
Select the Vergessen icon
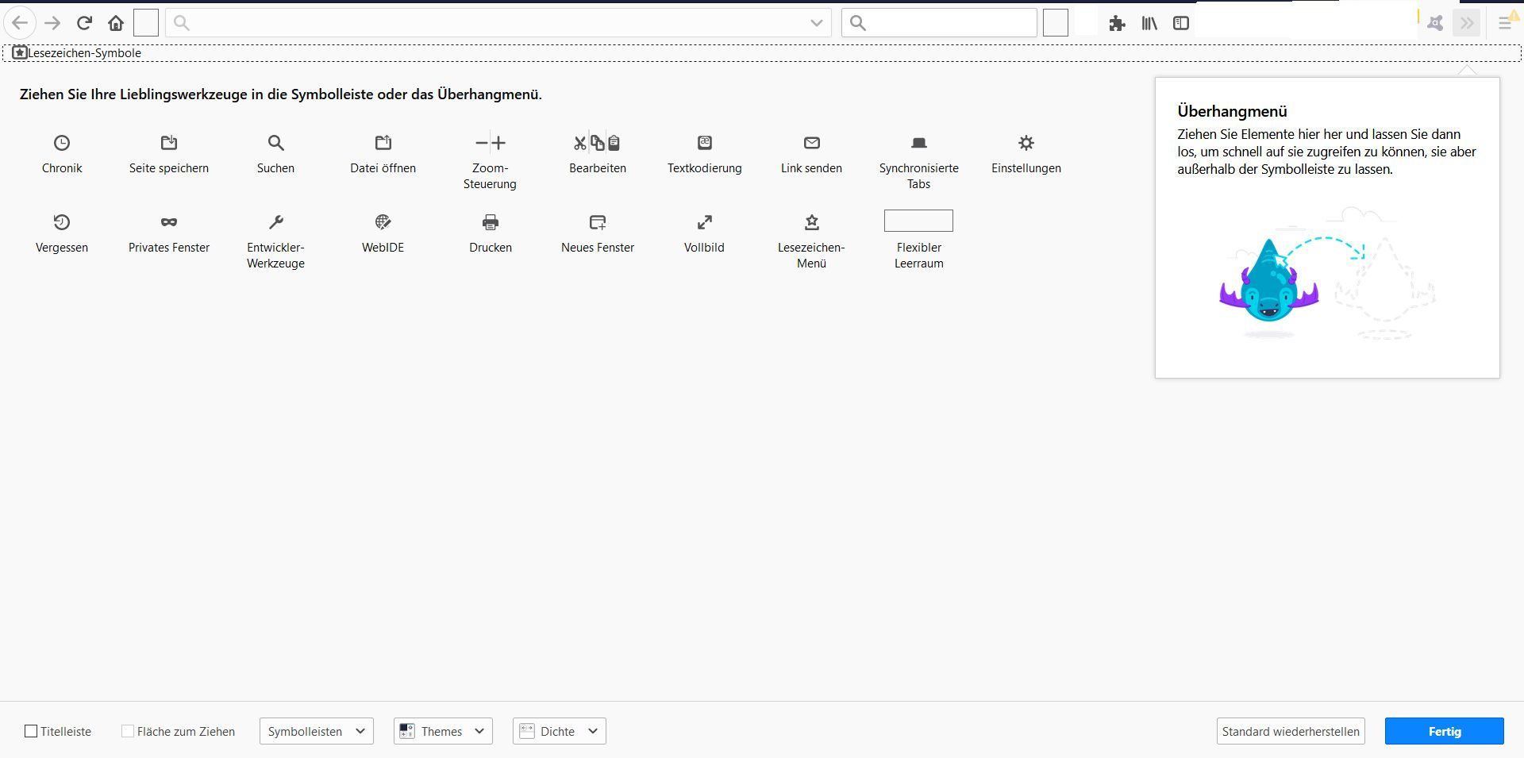[62, 222]
